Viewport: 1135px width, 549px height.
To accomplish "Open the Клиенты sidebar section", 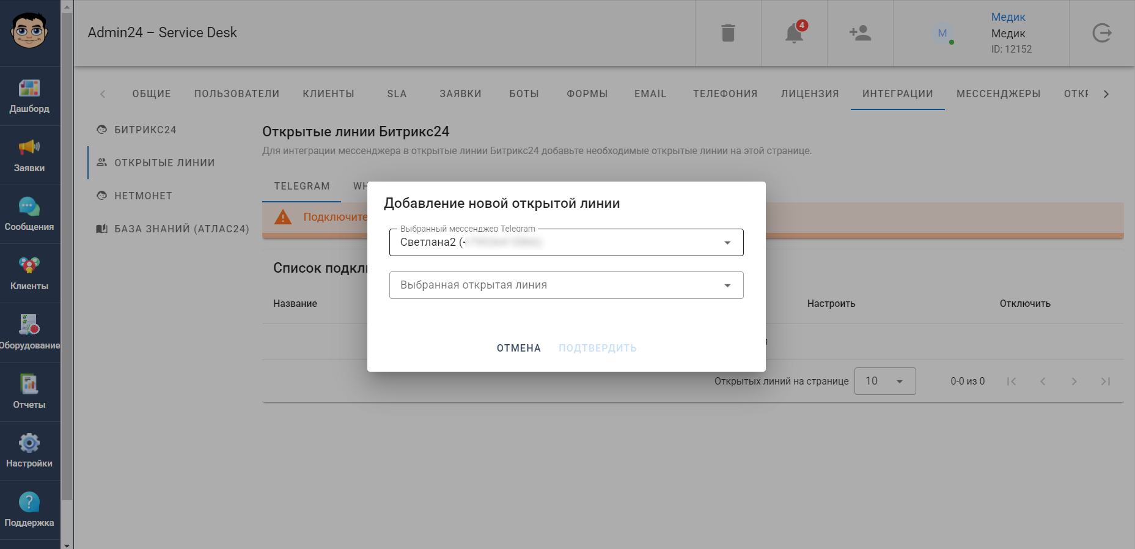I will point(29,274).
